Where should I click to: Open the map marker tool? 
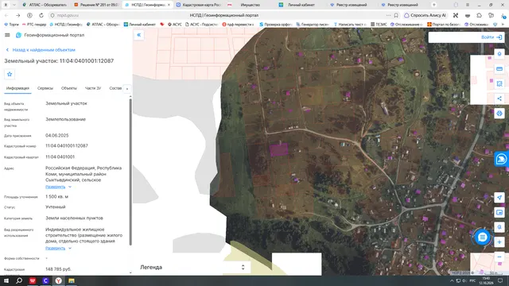pyautogui.click(x=499, y=54)
